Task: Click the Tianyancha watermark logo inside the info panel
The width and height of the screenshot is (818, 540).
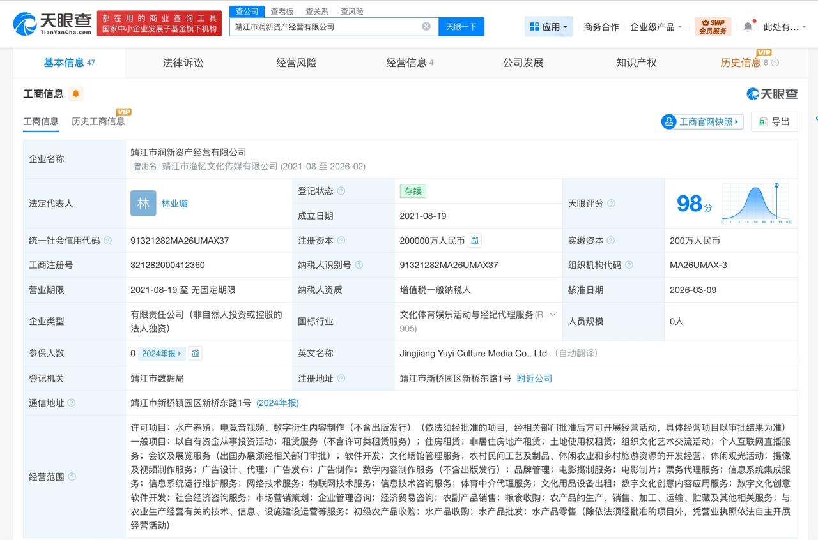Action: [x=772, y=93]
